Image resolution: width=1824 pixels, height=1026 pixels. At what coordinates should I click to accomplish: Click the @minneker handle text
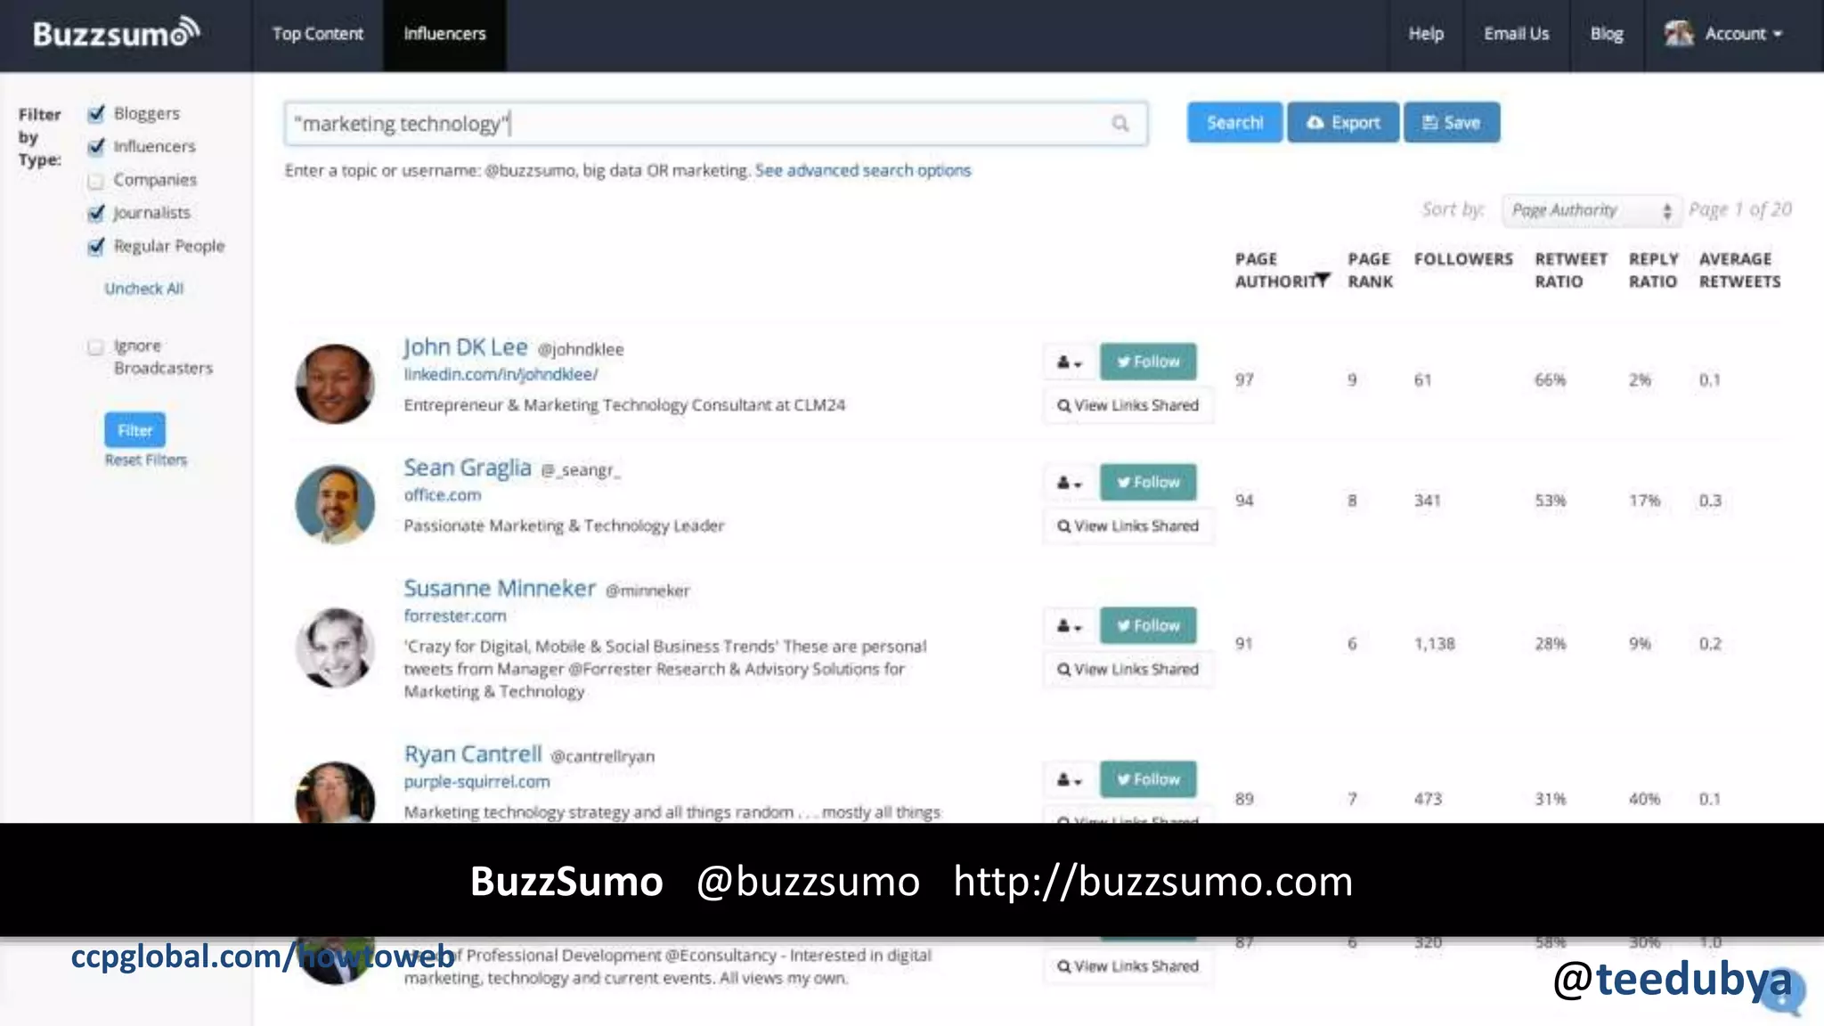(647, 591)
